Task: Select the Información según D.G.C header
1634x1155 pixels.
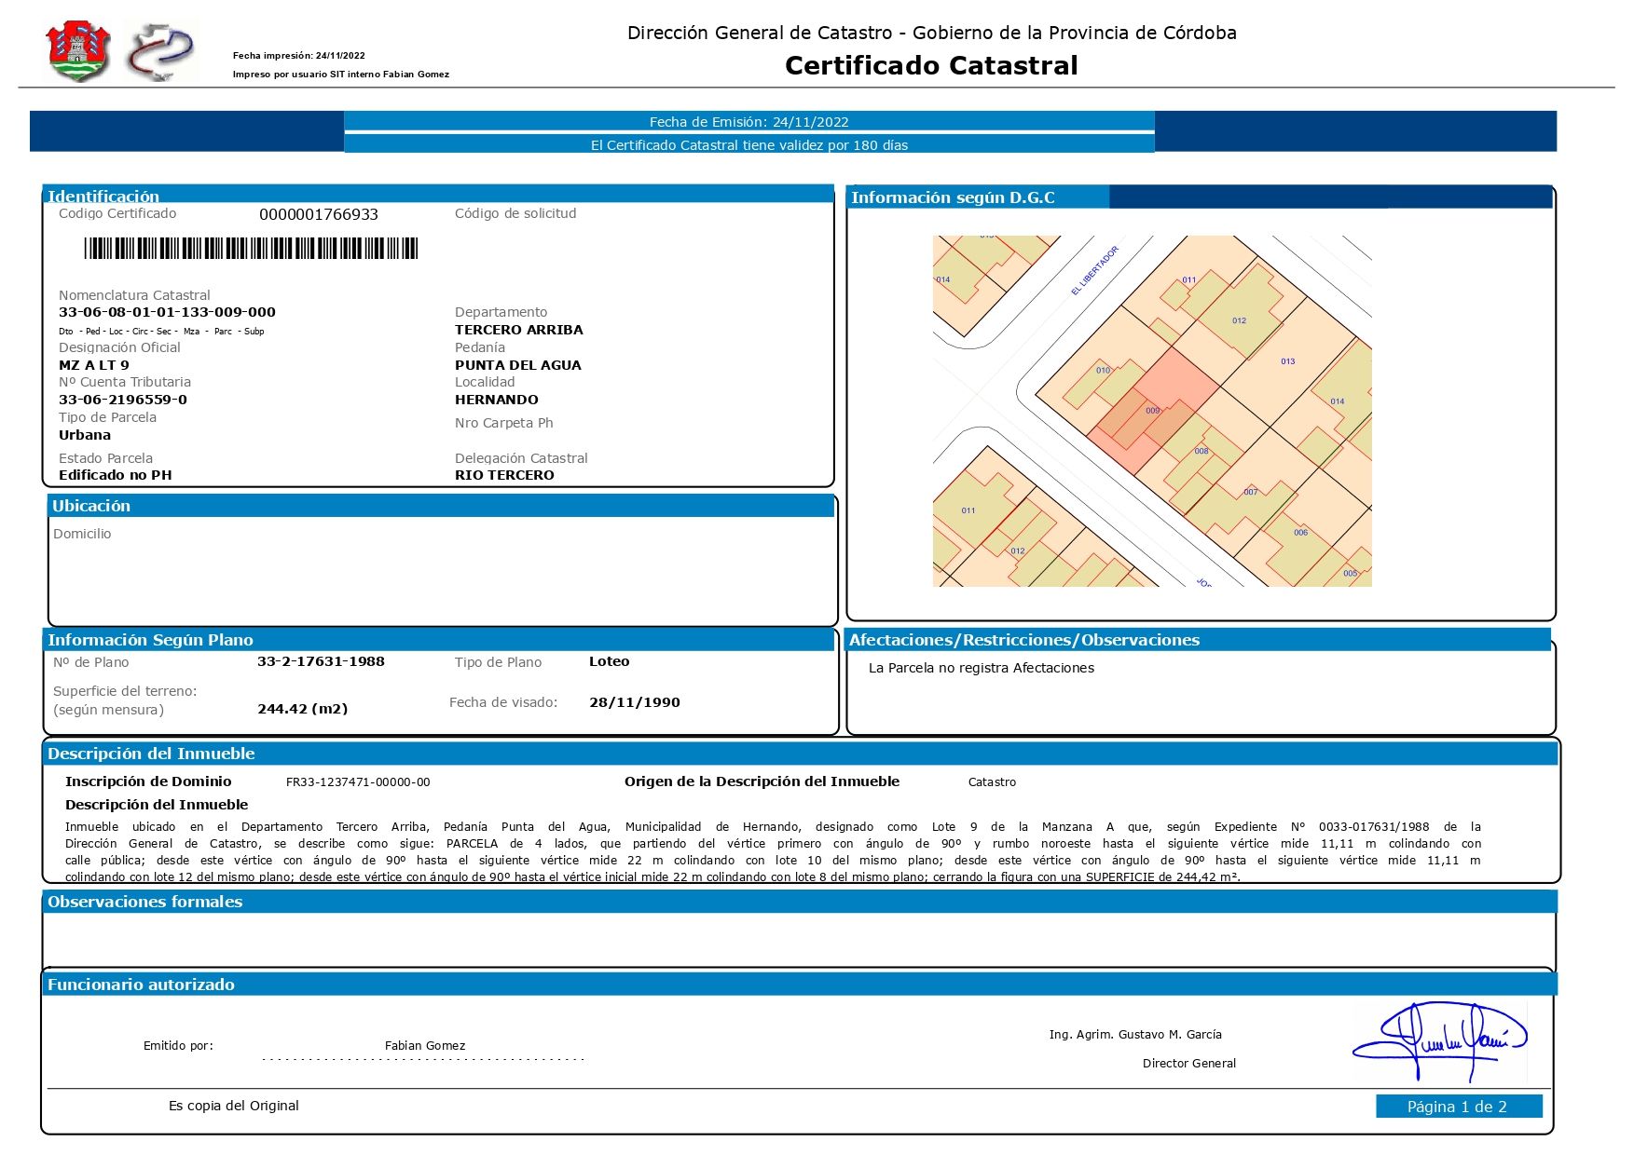Action: (953, 197)
